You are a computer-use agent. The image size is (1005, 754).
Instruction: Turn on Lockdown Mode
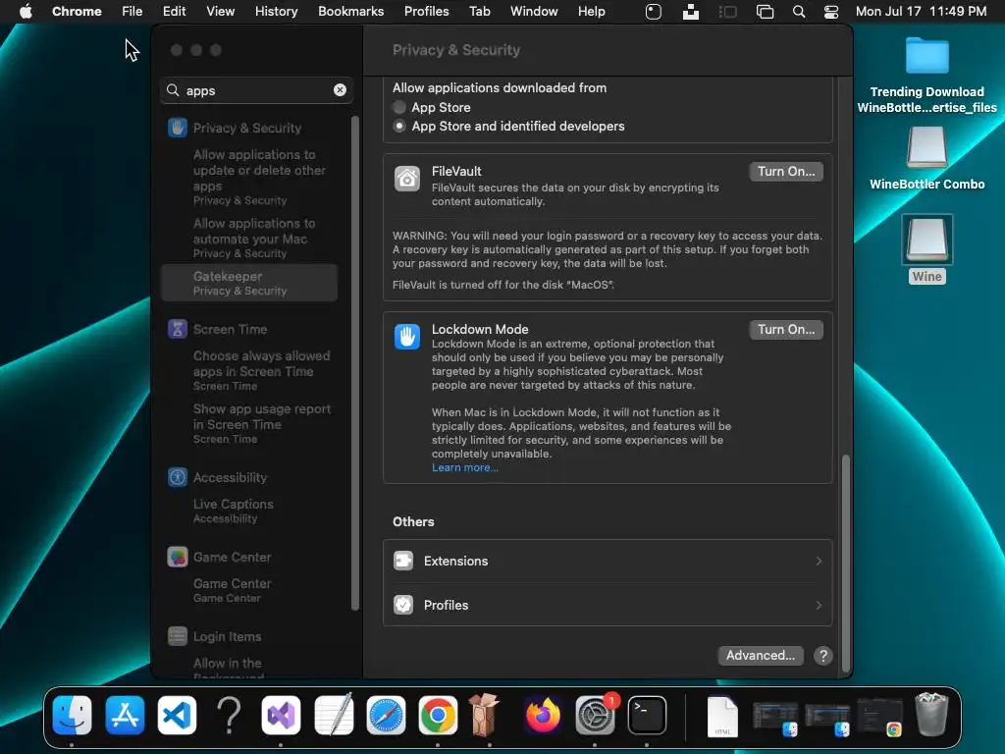coord(786,330)
